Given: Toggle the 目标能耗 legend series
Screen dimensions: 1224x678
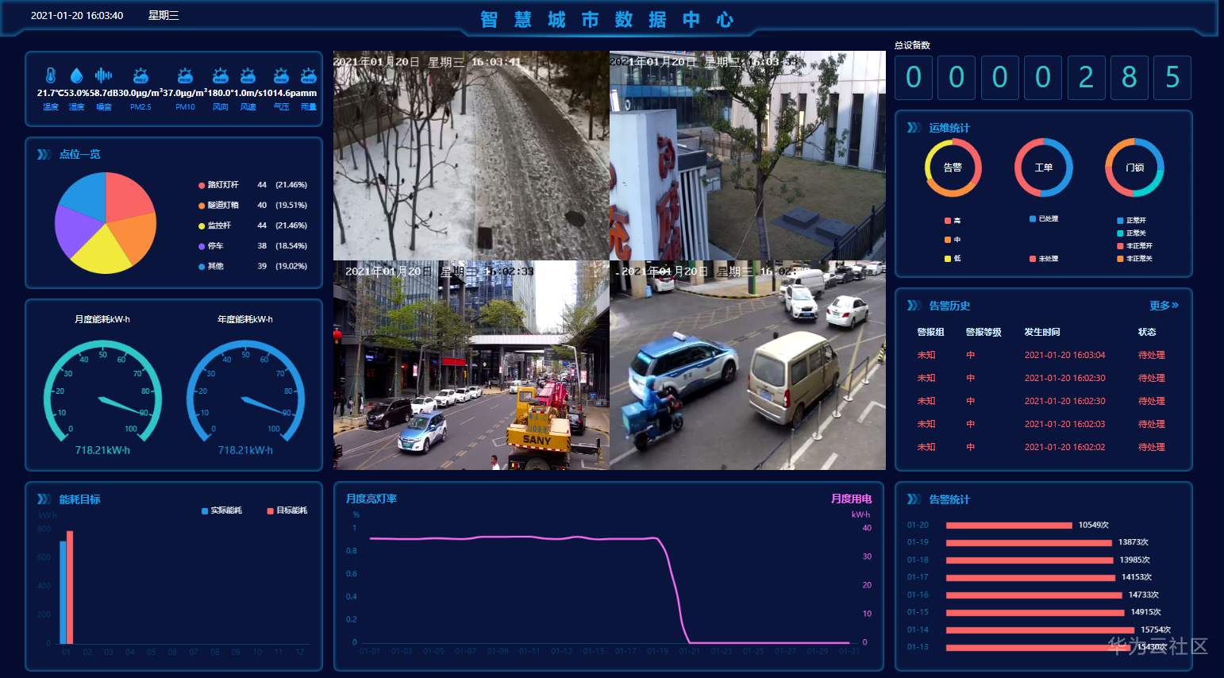Looking at the screenshot, I should (x=287, y=510).
